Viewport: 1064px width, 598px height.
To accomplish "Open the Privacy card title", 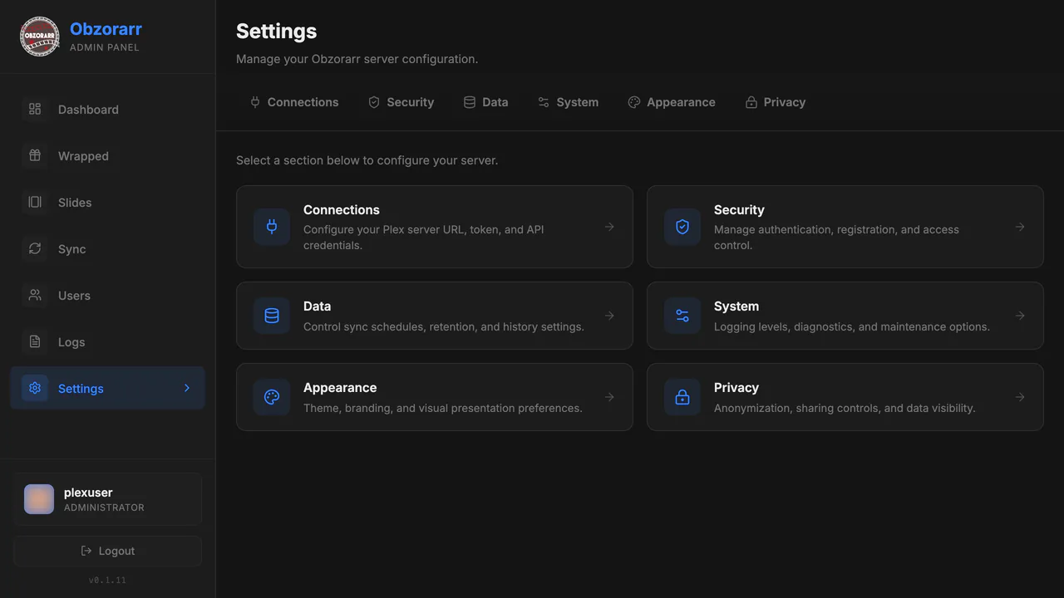I will point(736,387).
